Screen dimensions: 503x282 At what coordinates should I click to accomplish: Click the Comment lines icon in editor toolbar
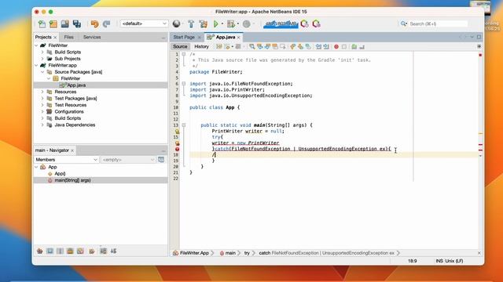tap(354, 47)
